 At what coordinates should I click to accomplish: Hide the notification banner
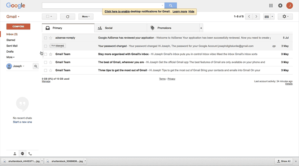(191, 12)
